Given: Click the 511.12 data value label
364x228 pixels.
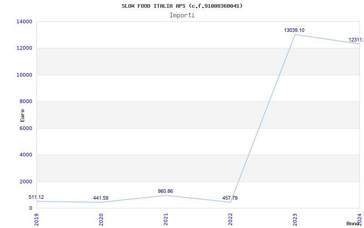Looking at the screenshot, I should (36, 197).
